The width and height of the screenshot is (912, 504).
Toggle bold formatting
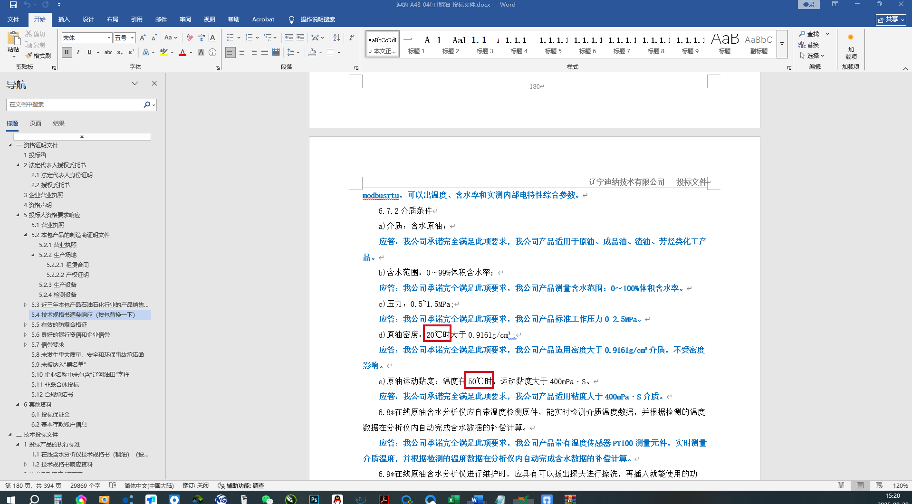coord(67,52)
